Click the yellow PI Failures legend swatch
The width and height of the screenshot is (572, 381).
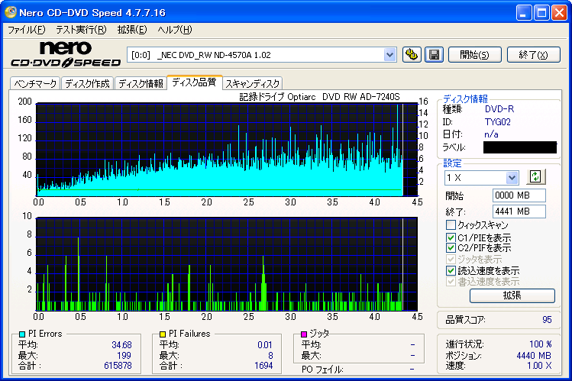click(163, 334)
